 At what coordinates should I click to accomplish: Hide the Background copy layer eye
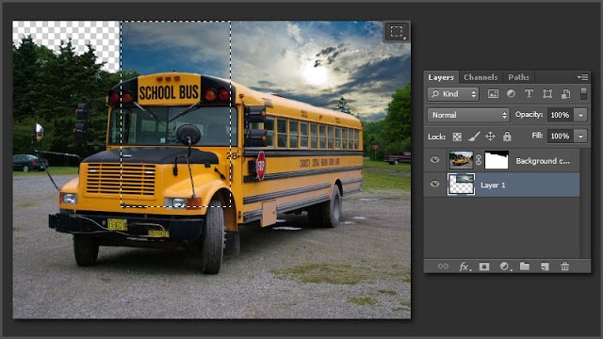pyautogui.click(x=435, y=160)
